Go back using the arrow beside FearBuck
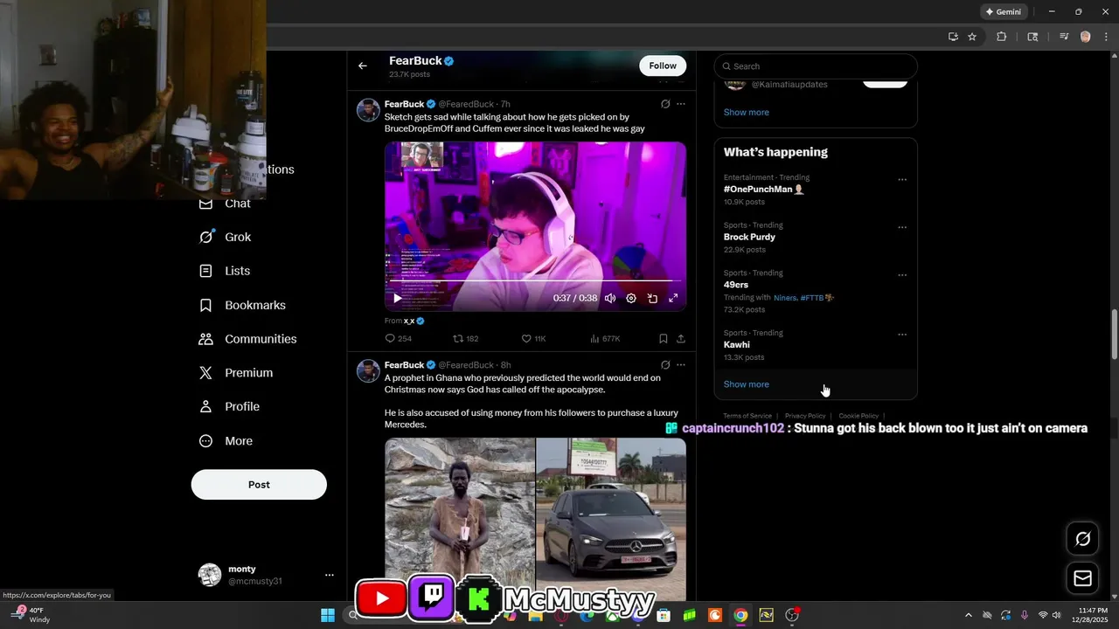This screenshot has width=1119, height=629. click(x=363, y=66)
